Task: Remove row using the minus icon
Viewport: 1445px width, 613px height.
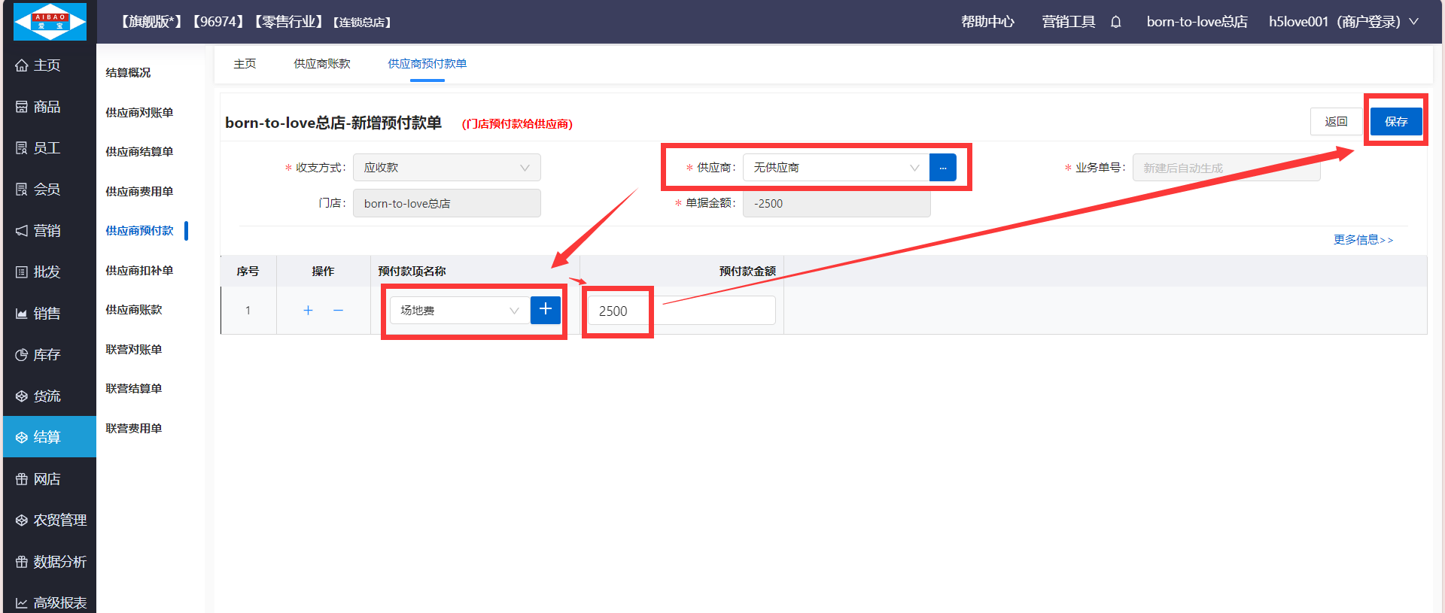Action: click(338, 310)
